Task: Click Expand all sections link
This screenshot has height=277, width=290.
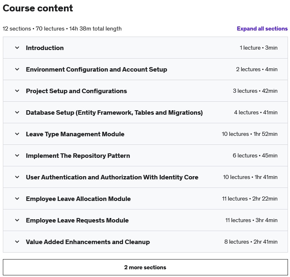Action: pos(262,28)
